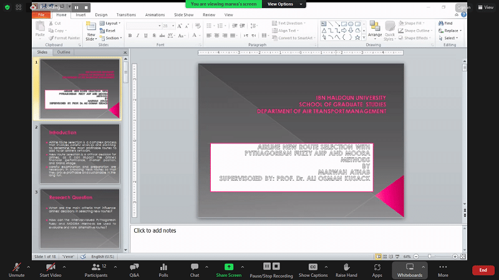Select slide 2 Introduction thumbnail
The height and width of the screenshot is (280, 499).
click(x=79, y=152)
